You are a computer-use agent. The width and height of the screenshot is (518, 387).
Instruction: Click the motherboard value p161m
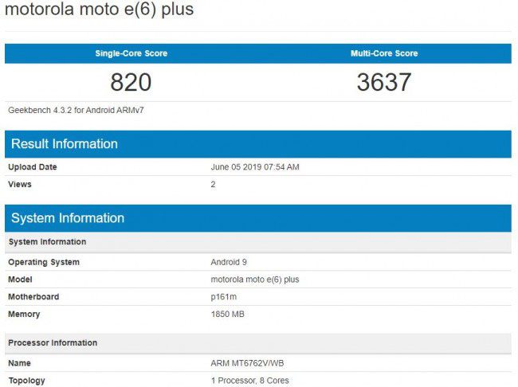pyautogui.click(x=223, y=297)
